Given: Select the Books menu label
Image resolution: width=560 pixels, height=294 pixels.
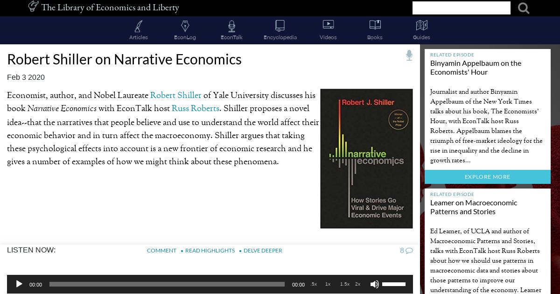Looking at the screenshot, I should pos(375,37).
